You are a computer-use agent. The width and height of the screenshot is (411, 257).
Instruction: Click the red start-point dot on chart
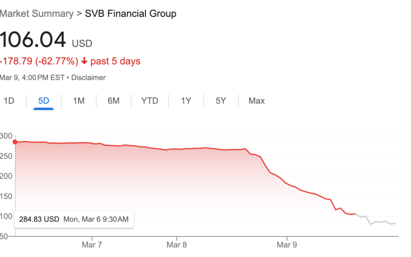tap(15, 142)
